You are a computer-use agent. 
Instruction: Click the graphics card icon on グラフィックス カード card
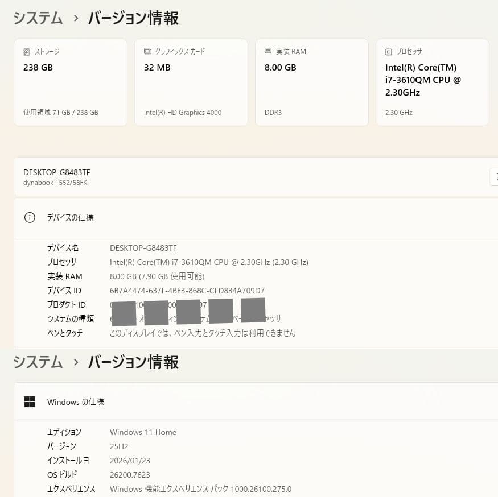pos(149,51)
